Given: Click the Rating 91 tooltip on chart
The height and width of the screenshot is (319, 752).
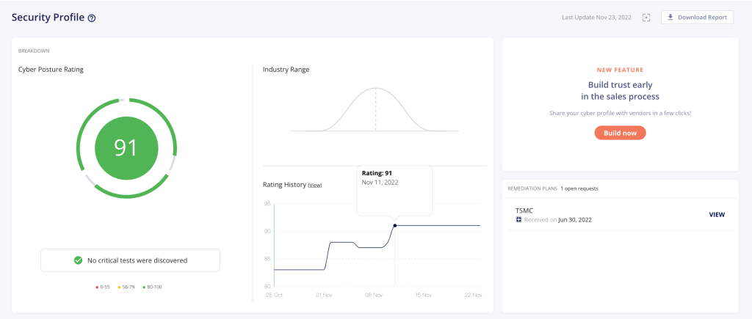Looking at the screenshot, I should tap(394, 189).
